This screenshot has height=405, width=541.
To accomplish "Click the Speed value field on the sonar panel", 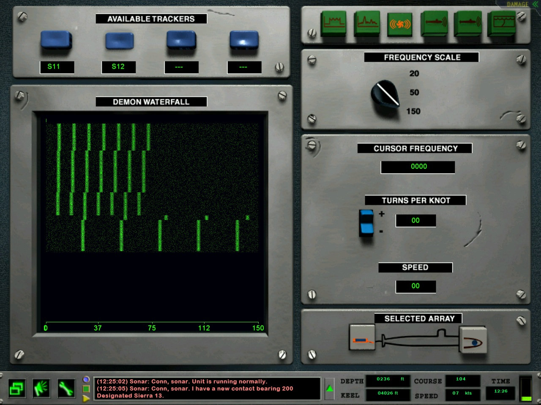I will coord(415,286).
